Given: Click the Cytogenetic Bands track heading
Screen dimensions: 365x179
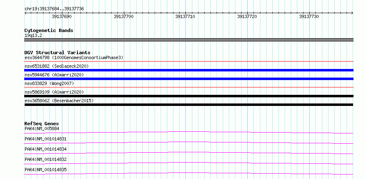Looking at the screenshot, I should tap(49, 30).
